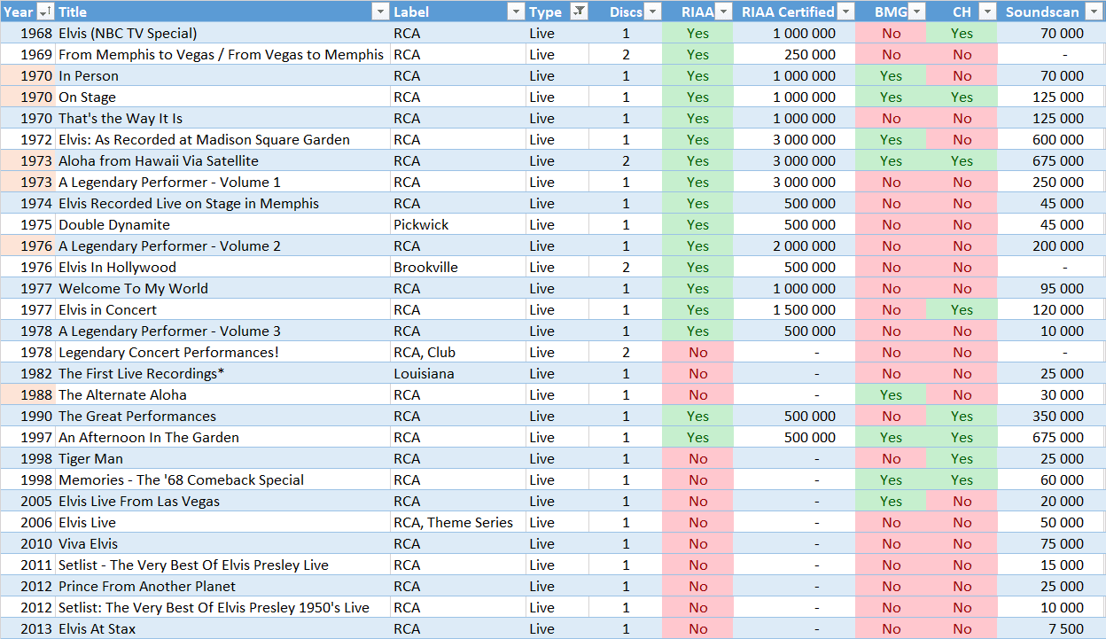Image resolution: width=1106 pixels, height=639 pixels.
Task: Select 'Aloha from Hawaii Via Satellite' cell
Action: (x=222, y=160)
